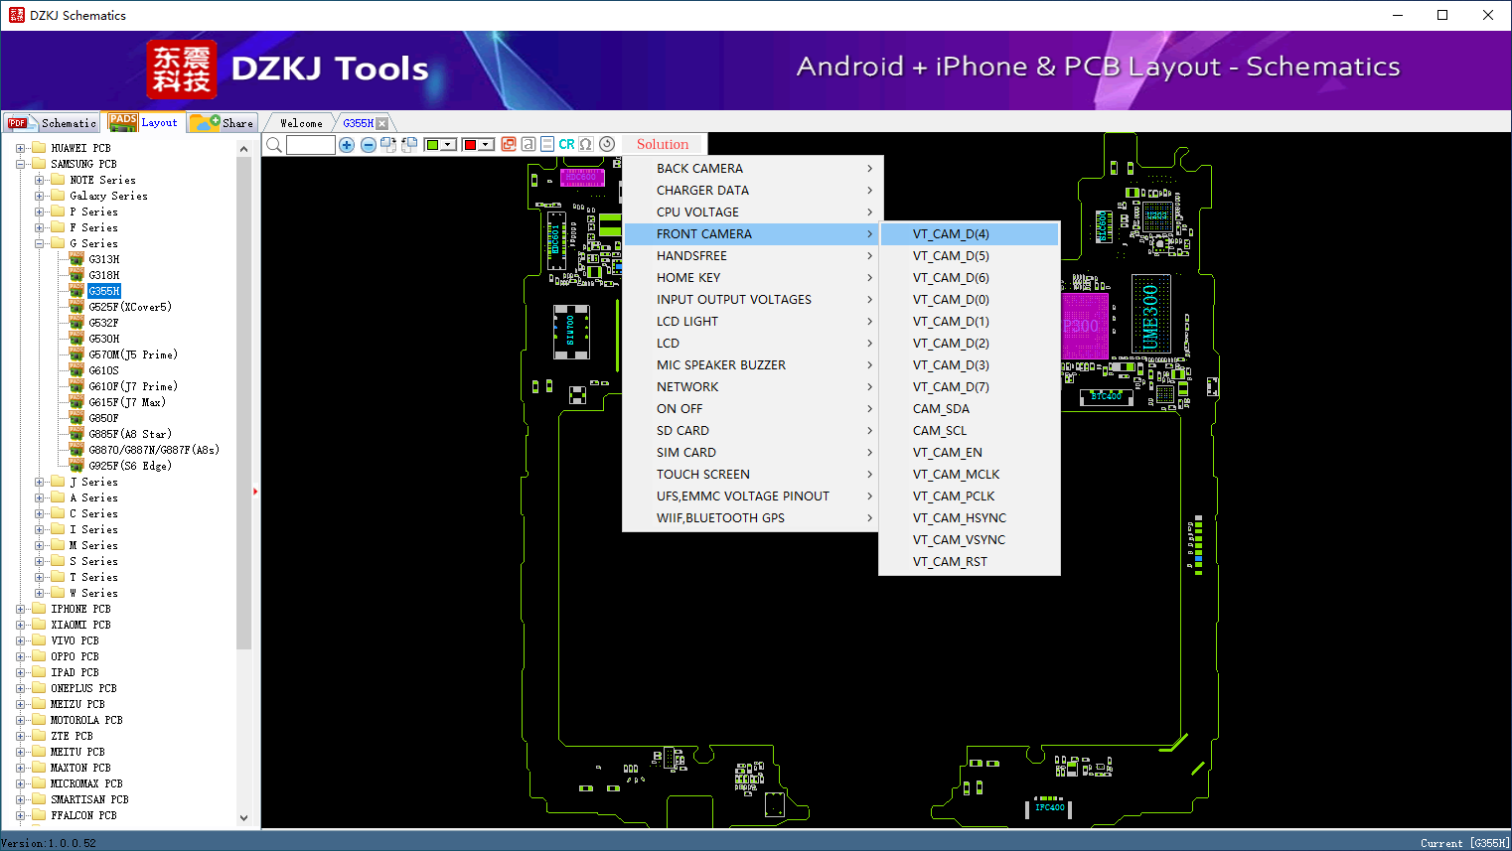Minimize the DZKJ Schematics window

[1398, 15]
